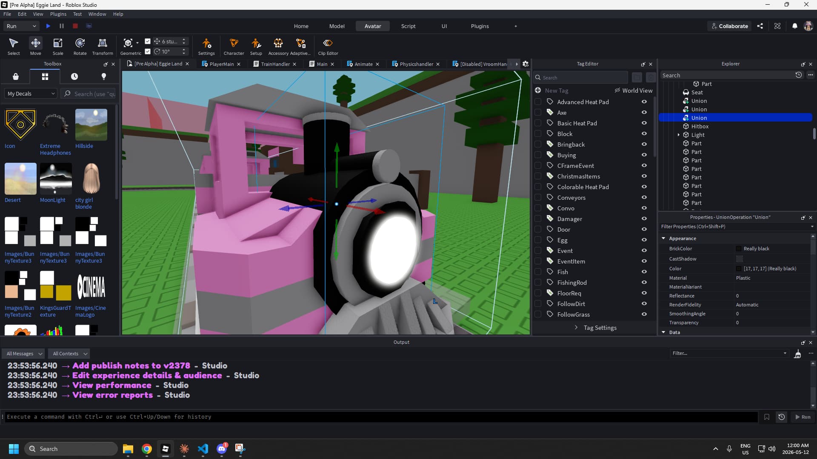817x459 pixels.
Task: Open the Accessory fitting tool
Action: pyautogui.click(x=278, y=46)
